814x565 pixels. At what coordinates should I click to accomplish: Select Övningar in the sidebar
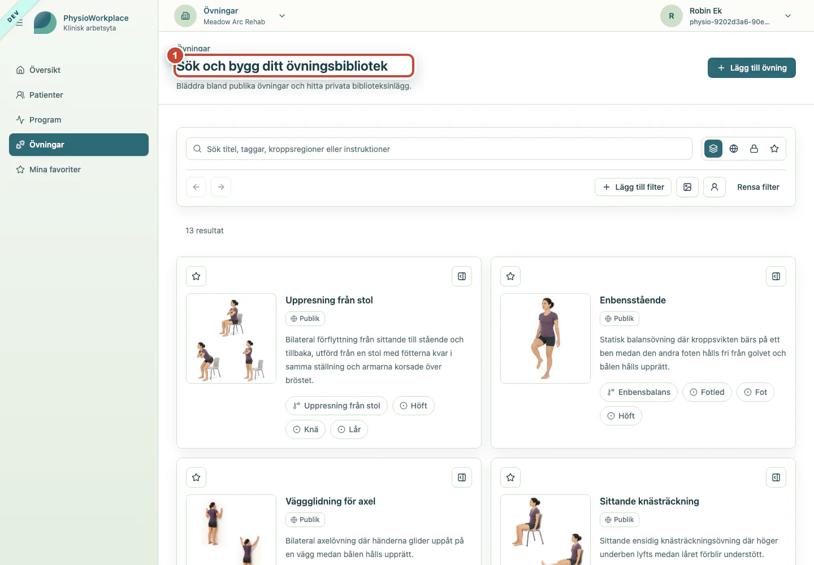click(x=79, y=145)
